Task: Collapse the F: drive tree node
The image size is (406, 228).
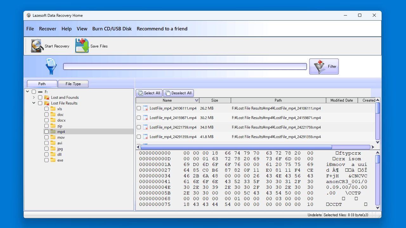Action: coord(28,92)
